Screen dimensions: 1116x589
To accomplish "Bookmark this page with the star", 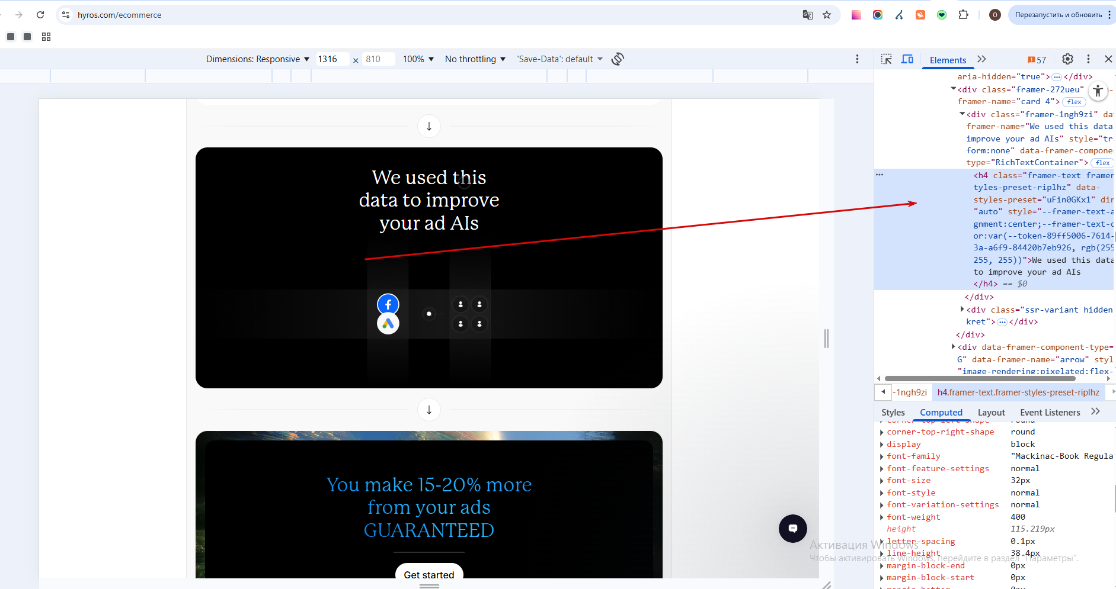I will click(827, 15).
